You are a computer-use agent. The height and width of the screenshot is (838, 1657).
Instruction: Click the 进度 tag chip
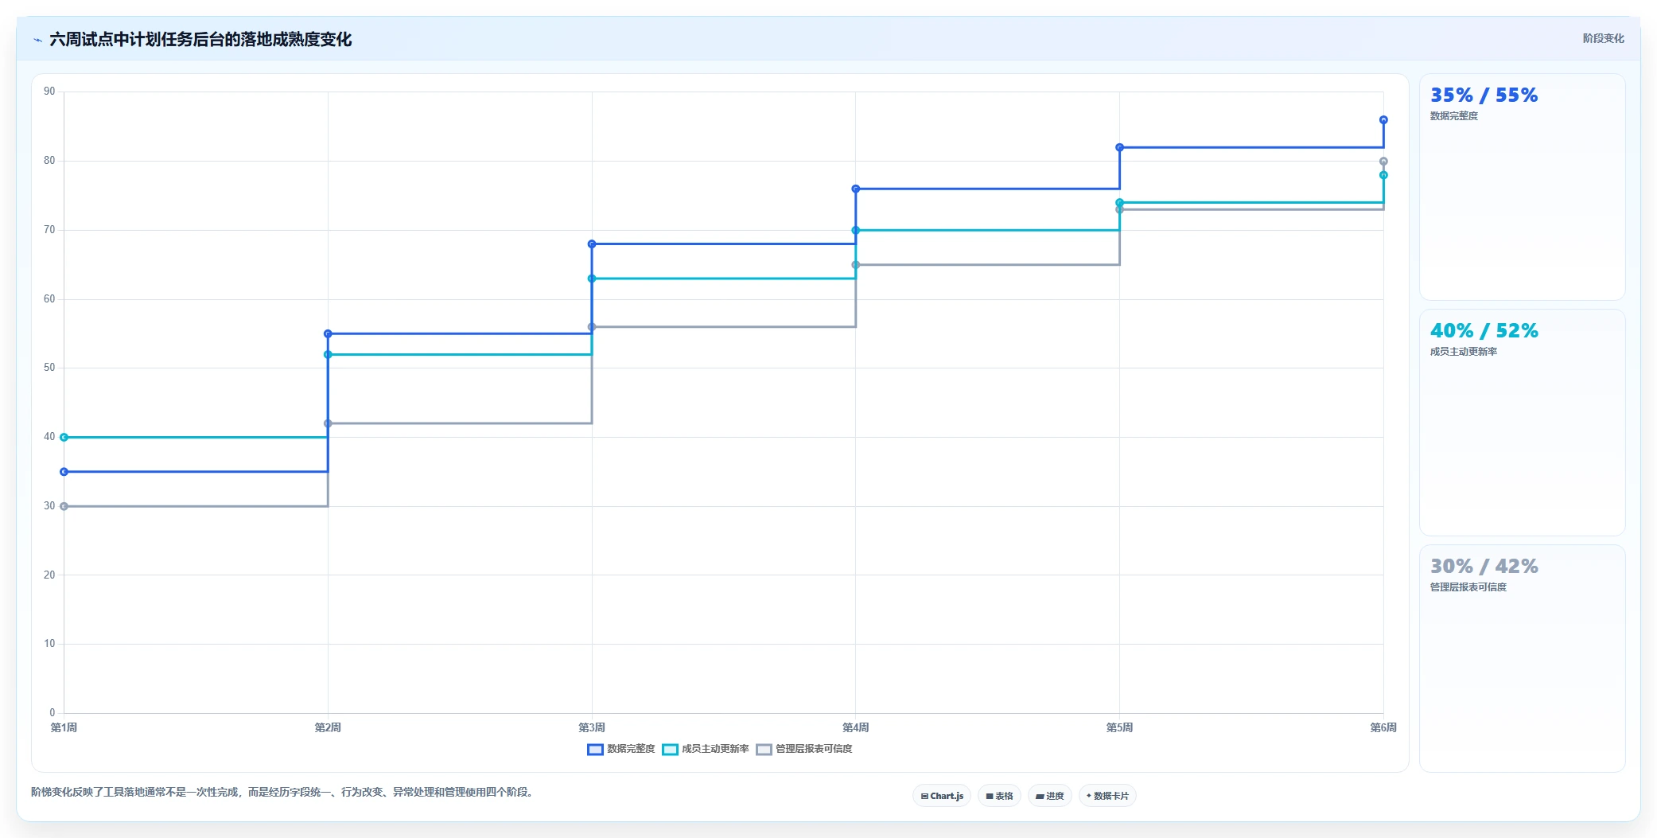point(1050,796)
